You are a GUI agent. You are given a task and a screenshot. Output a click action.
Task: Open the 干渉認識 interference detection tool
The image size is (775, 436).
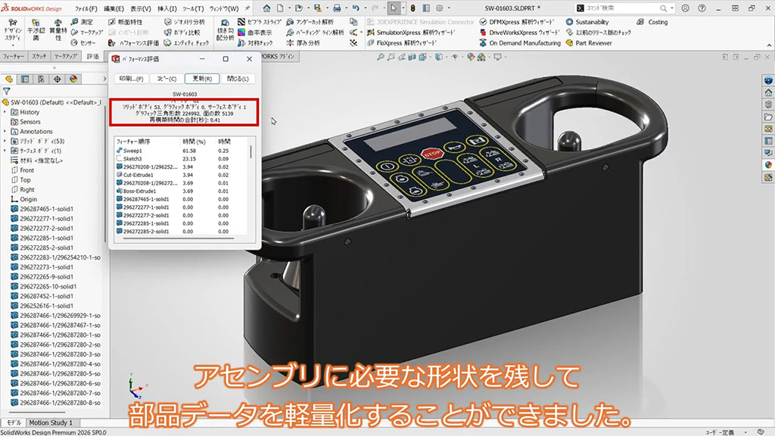36,31
